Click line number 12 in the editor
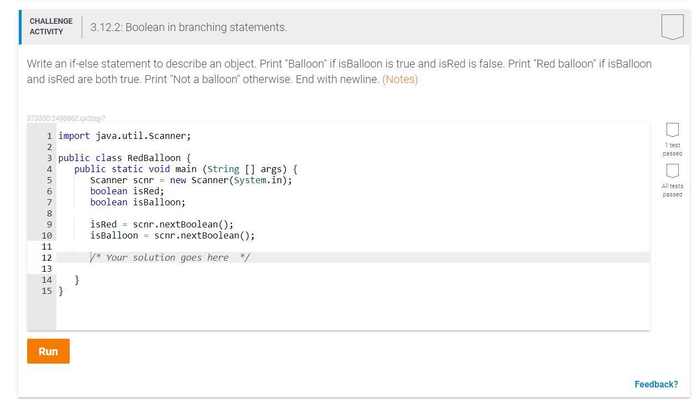The image size is (697, 409). tap(47, 257)
